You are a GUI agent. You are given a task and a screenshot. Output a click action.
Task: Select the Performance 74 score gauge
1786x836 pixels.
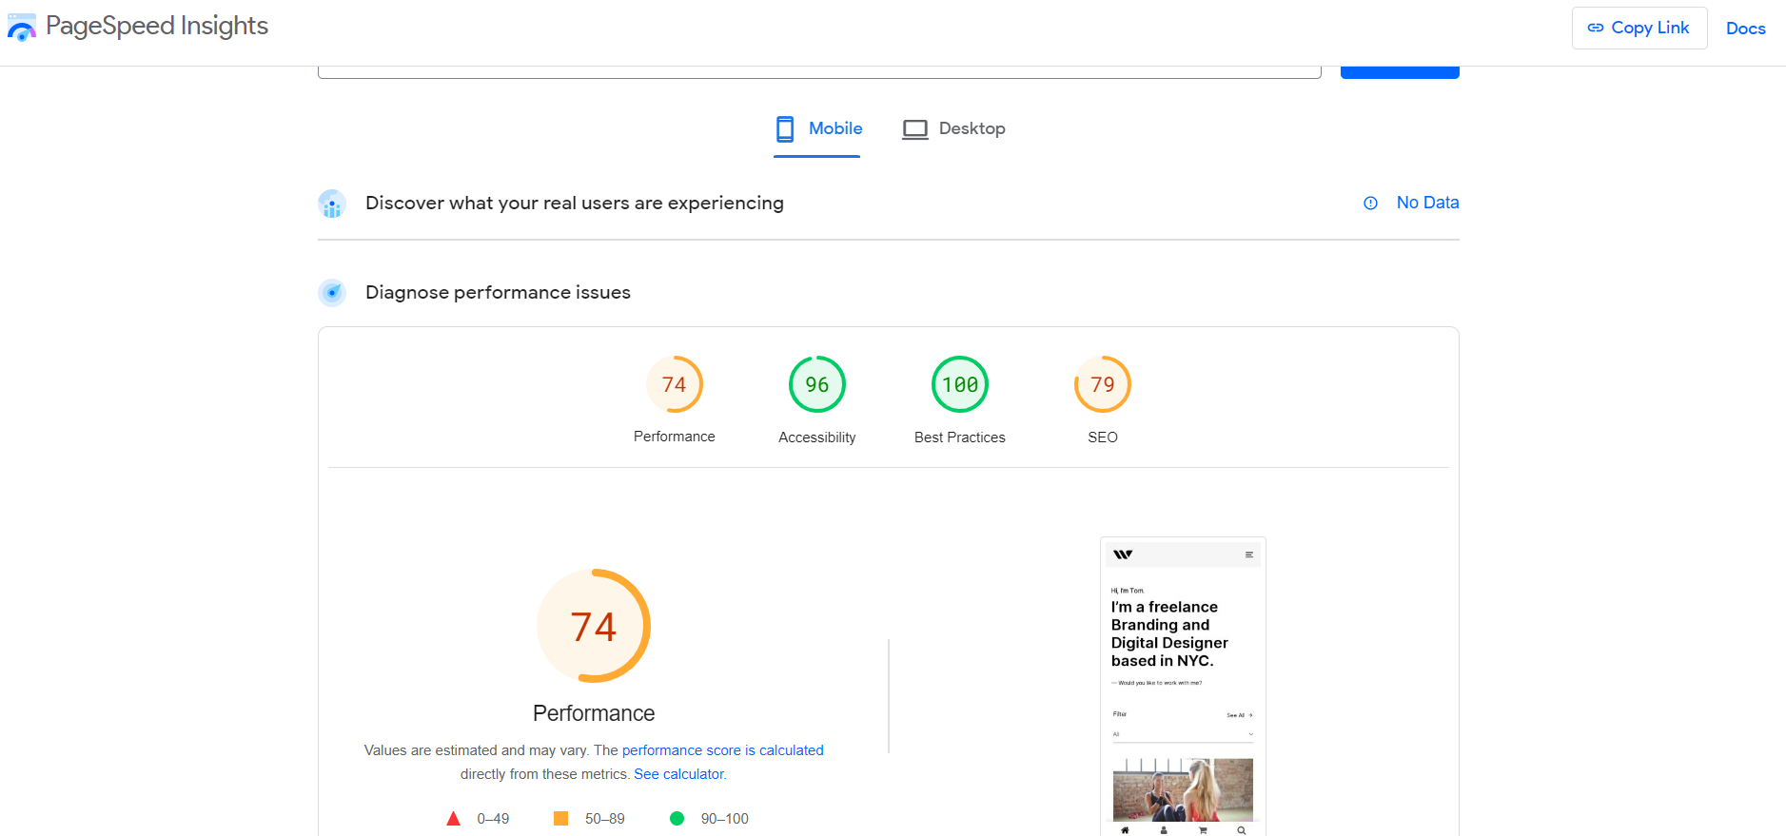tap(674, 385)
